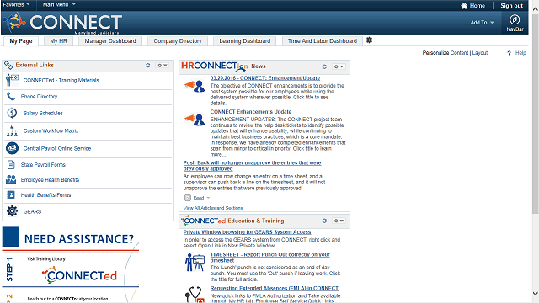539x303 pixels.
Task: Open Personalize Layout link
Action: point(480,53)
